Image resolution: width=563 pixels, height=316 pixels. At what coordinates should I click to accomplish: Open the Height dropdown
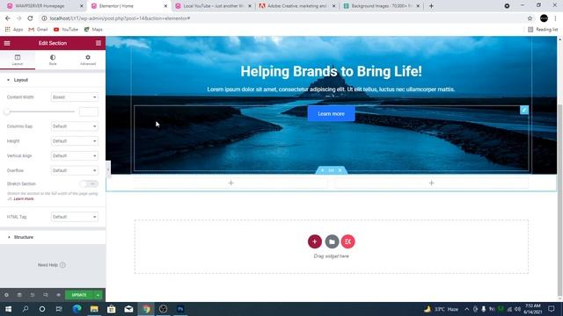[74, 141]
